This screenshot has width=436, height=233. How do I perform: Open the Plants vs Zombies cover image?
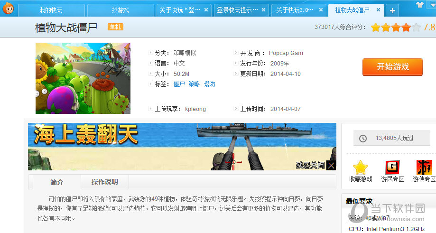point(83,78)
